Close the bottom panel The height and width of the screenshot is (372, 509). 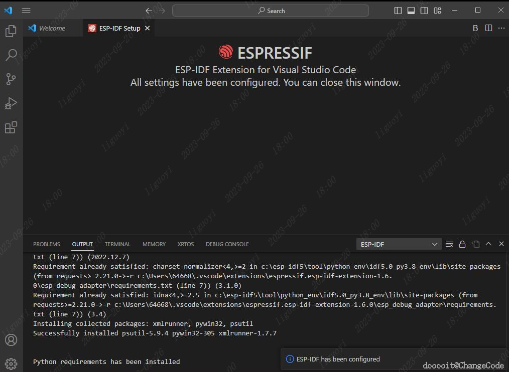point(501,244)
